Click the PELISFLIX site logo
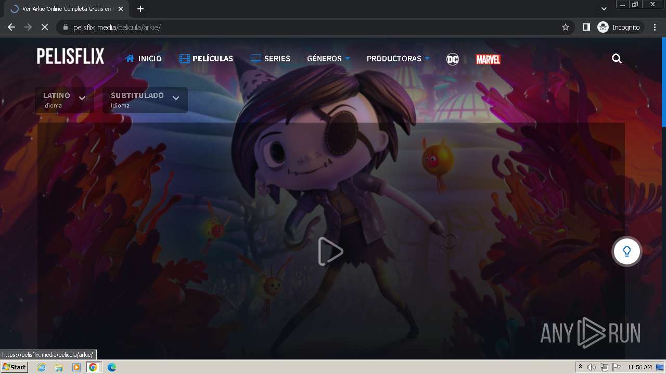Viewport: 666px width, 374px height. click(x=70, y=57)
